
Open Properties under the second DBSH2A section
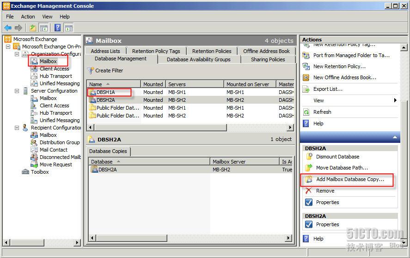(x=327, y=224)
